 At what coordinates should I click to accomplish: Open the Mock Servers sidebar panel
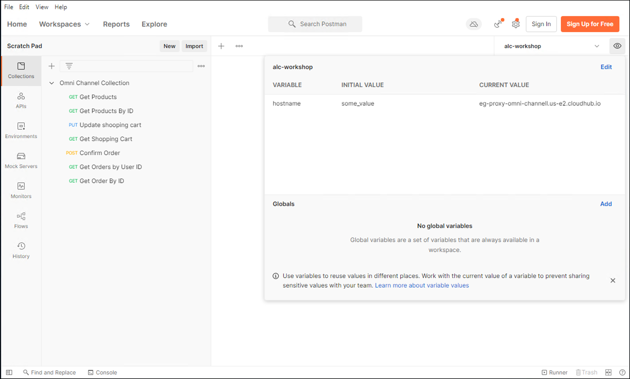[x=21, y=160]
